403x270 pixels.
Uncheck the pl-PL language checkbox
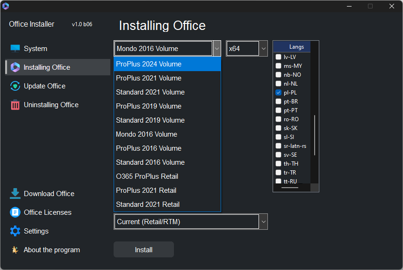[x=278, y=92]
